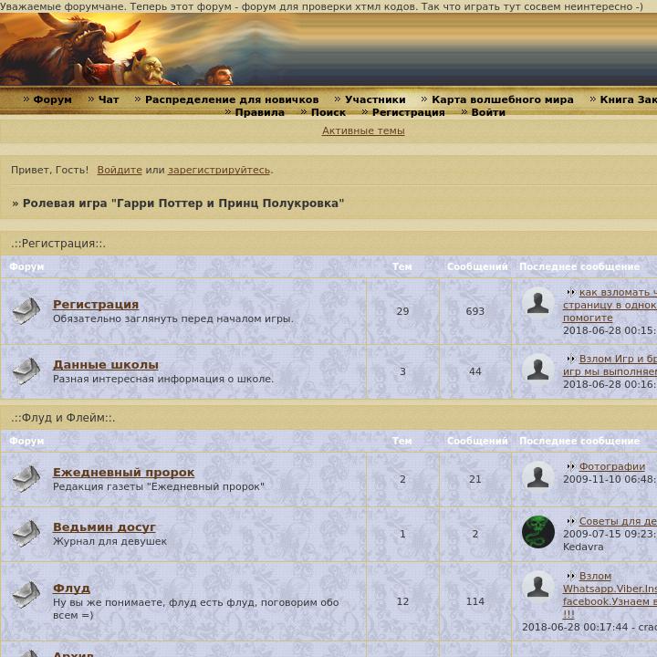Click the envelope icon beside Данные школы

pos(26,370)
